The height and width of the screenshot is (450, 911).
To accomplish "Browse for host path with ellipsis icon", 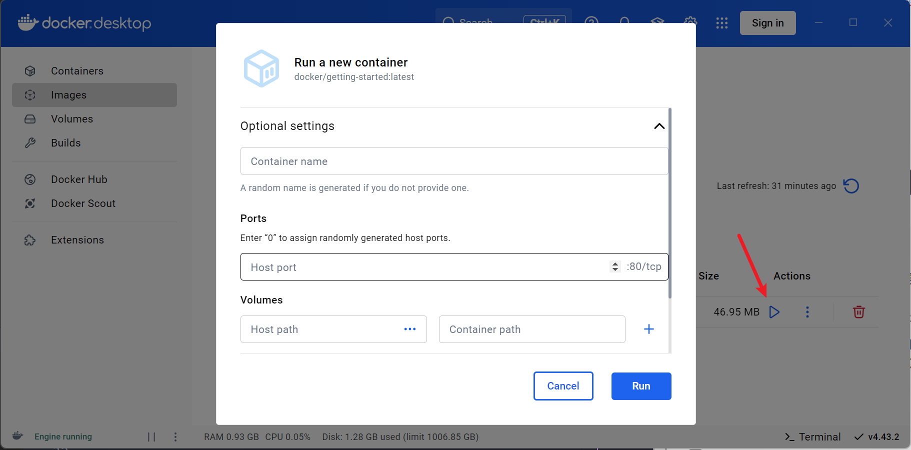I will (x=410, y=329).
